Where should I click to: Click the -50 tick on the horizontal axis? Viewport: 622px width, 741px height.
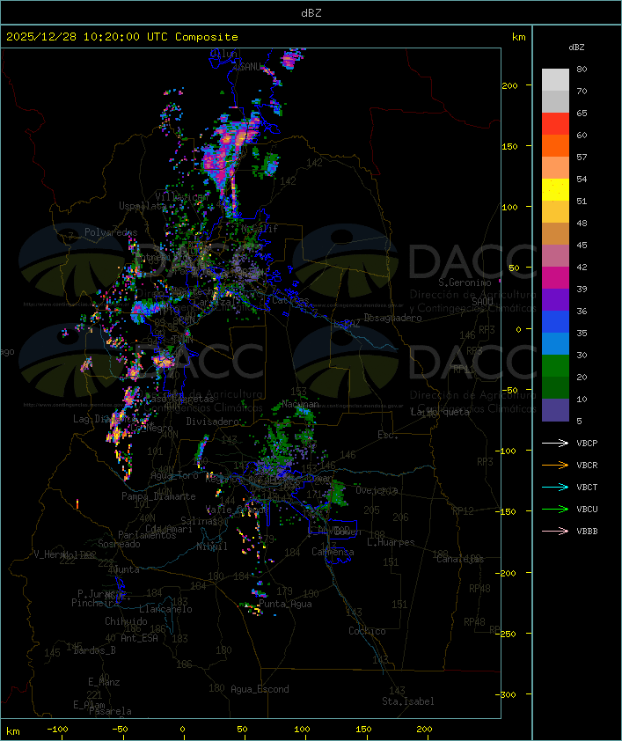[x=120, y=730]
